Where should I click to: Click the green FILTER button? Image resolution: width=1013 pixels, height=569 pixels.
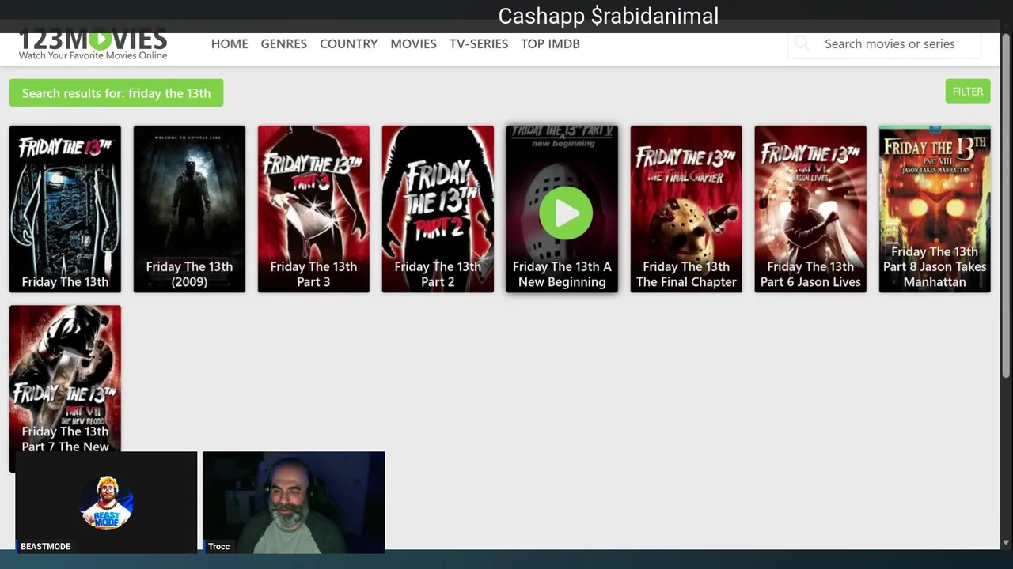pos(967,92)
